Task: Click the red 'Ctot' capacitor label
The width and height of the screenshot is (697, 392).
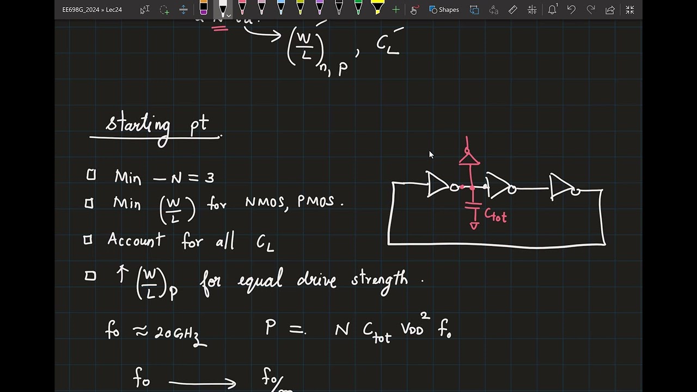Action: [496, 216]
